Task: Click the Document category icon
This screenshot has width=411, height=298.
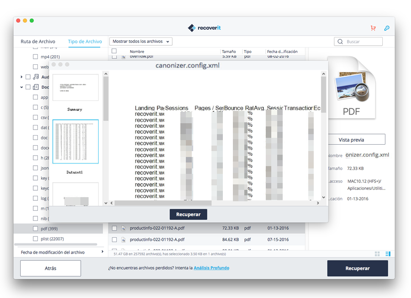Action: [36, 87]
